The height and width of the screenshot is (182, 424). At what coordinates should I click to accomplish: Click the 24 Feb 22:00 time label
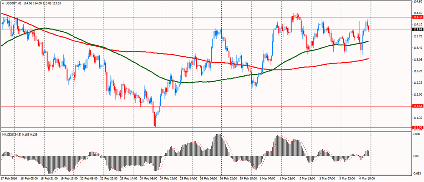click(168, 179)
